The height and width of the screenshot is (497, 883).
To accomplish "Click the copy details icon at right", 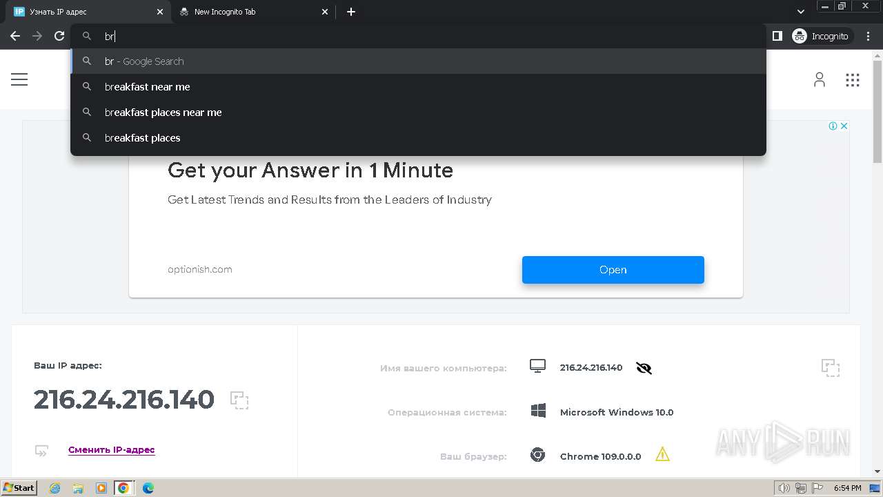I will [x=831, y=367].
